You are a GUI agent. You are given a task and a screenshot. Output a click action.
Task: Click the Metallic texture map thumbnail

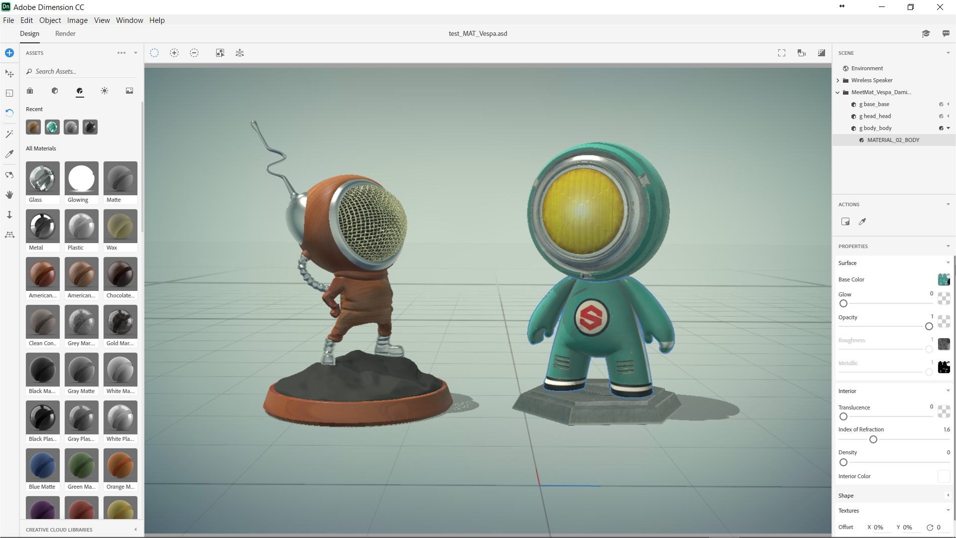[944, 367]
